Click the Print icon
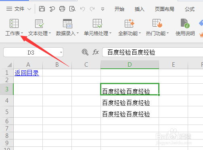The image size is (203, 150). 62,9
